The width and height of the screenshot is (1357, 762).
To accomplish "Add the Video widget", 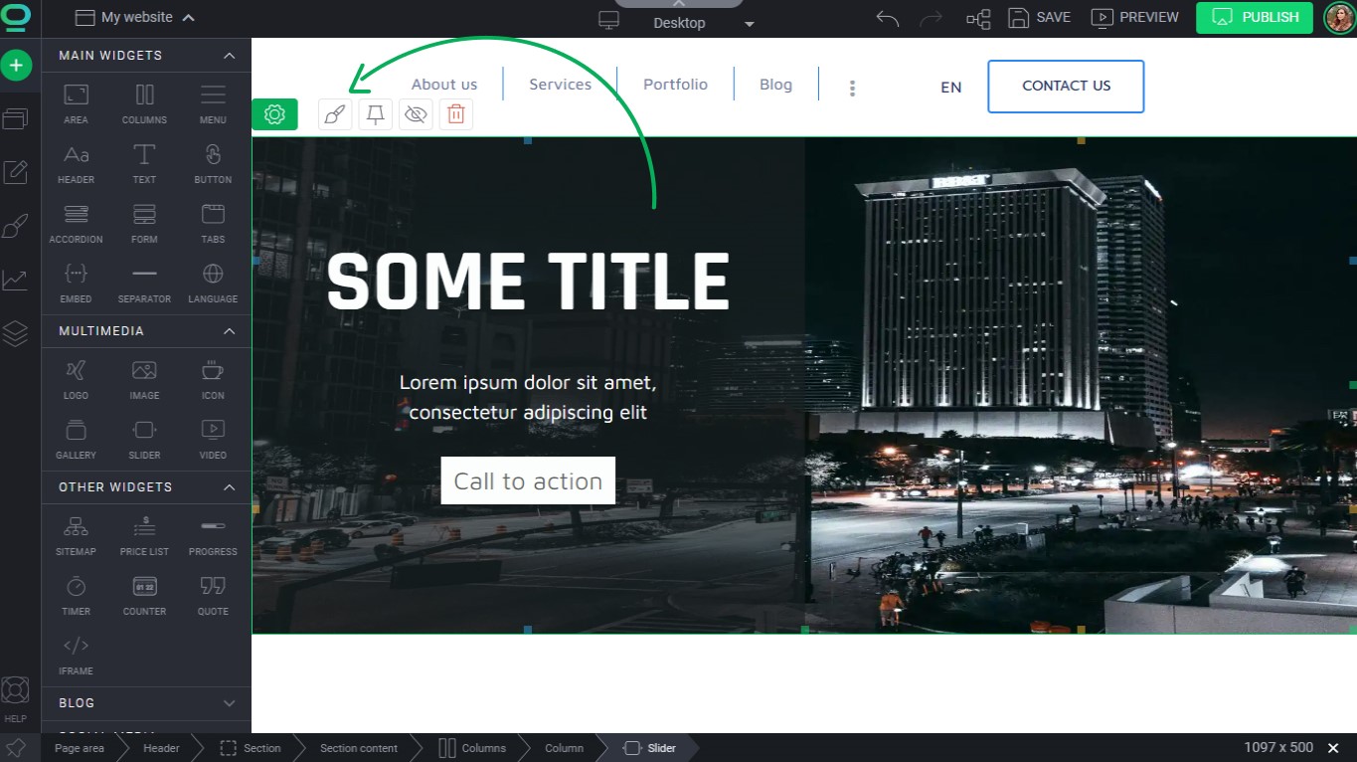I will tap(213, 439).
